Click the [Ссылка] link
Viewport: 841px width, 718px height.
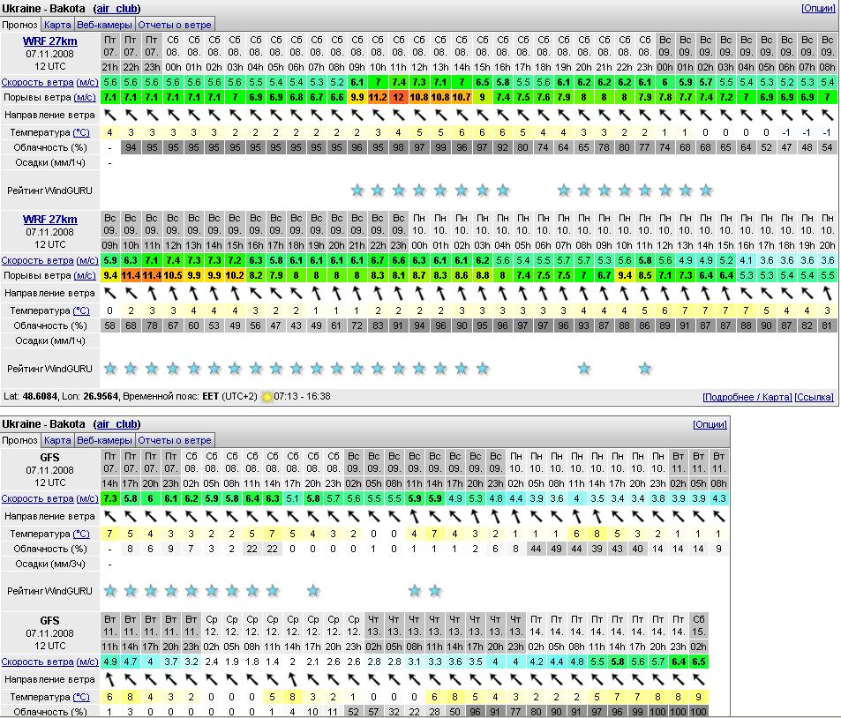(814, 397)
